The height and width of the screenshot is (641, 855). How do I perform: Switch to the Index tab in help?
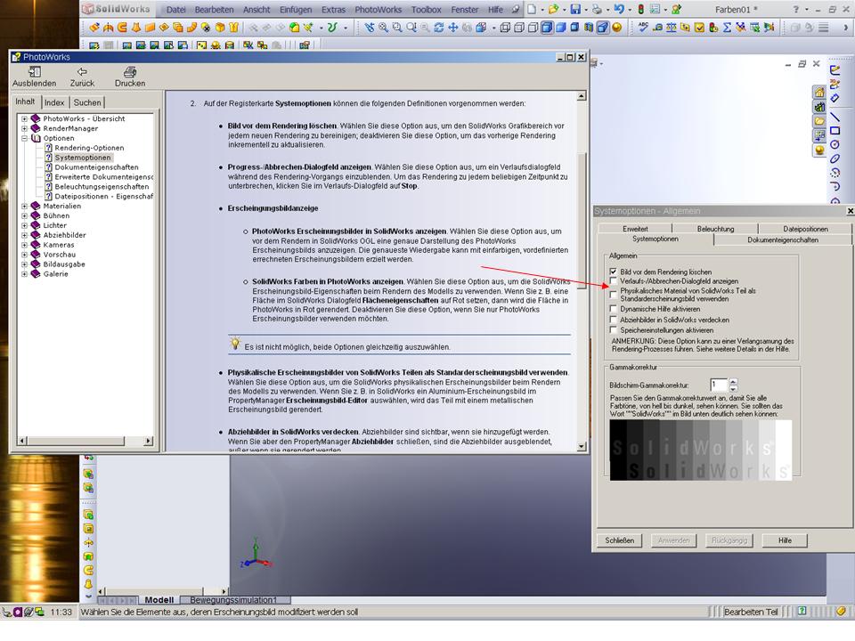click(x=54, y=102)
